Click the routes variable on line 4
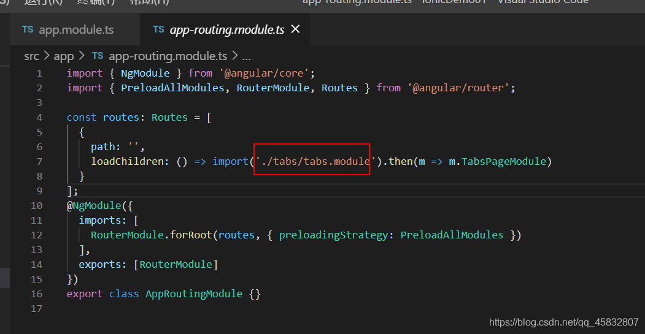 121,118
